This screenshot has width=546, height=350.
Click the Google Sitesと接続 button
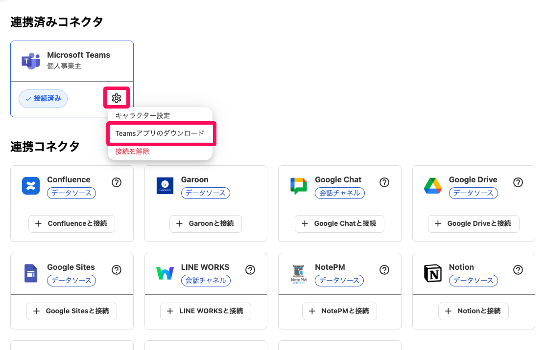coord(71,311)
